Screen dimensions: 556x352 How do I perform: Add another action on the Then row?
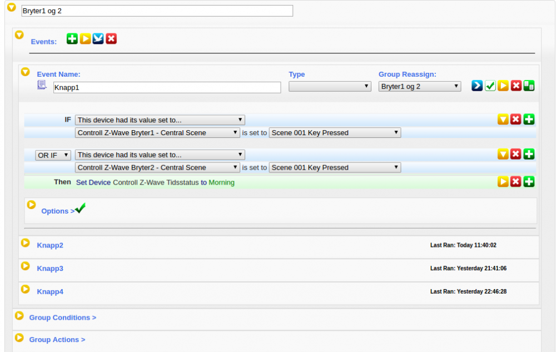click(x=529, y=181)
